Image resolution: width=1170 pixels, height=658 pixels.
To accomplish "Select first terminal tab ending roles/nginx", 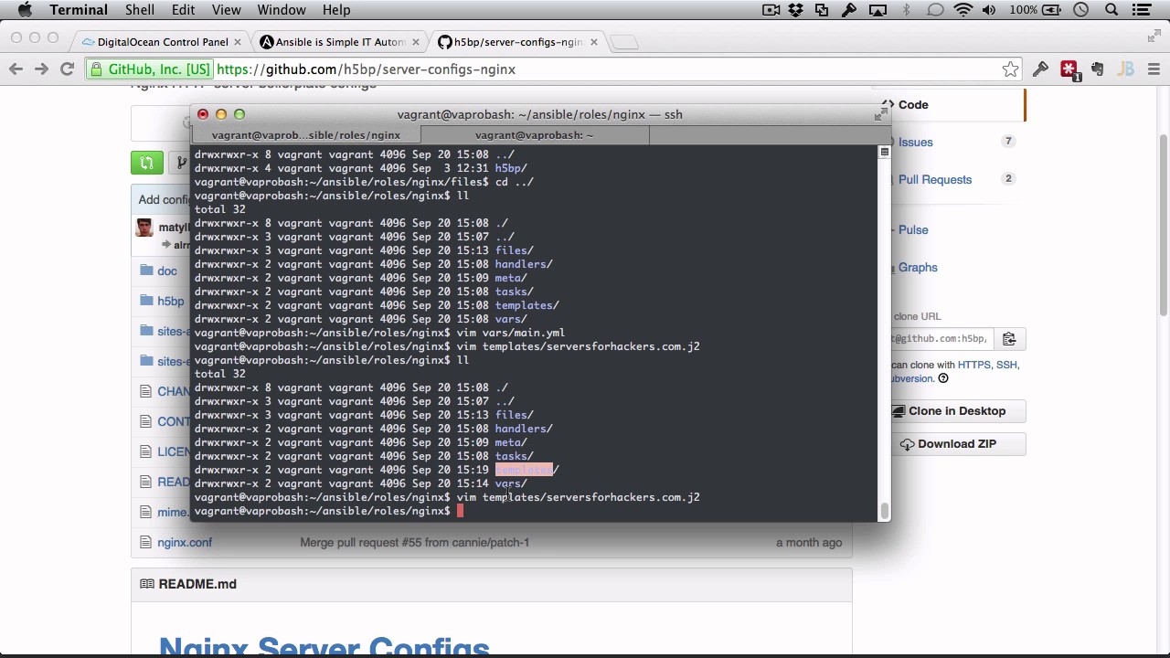I will tap(306, 135).
